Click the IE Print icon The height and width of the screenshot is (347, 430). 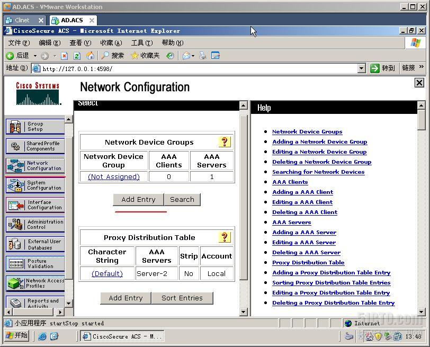click(x=203, y=56)
